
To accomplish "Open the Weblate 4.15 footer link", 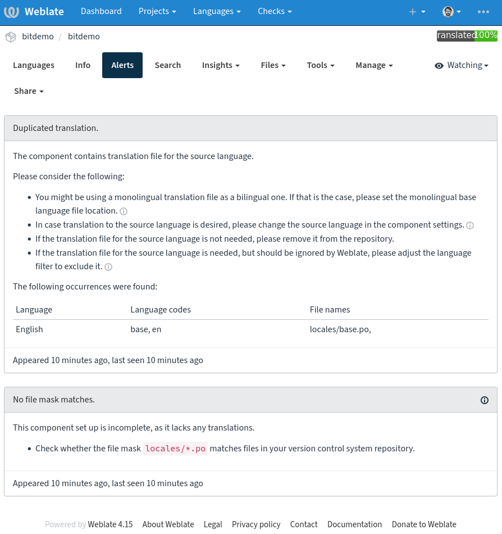I will pos(110,524).
